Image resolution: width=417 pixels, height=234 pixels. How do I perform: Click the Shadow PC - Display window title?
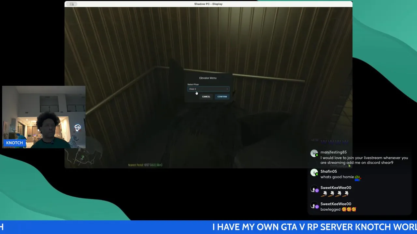(208, 4)
